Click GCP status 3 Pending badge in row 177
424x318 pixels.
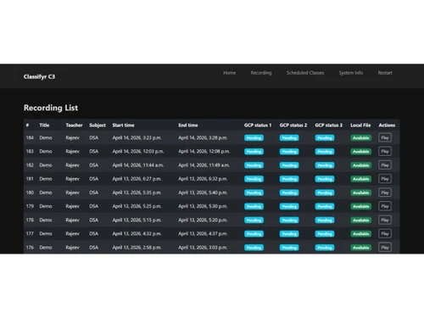(x=325, y=234)
